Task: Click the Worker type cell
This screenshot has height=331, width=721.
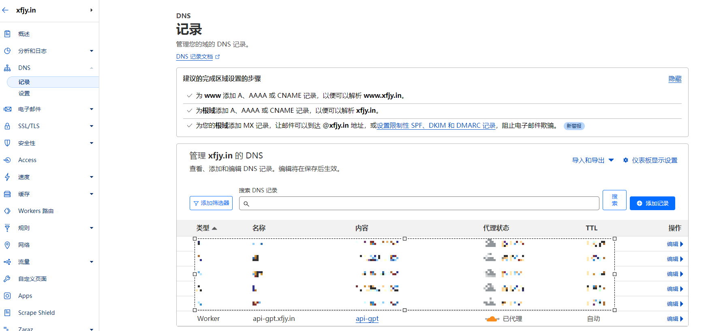Action: coord(208,318)
